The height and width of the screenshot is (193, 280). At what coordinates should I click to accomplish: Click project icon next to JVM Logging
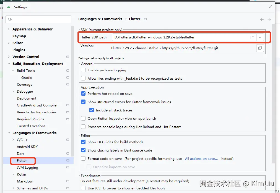point(68,168)
